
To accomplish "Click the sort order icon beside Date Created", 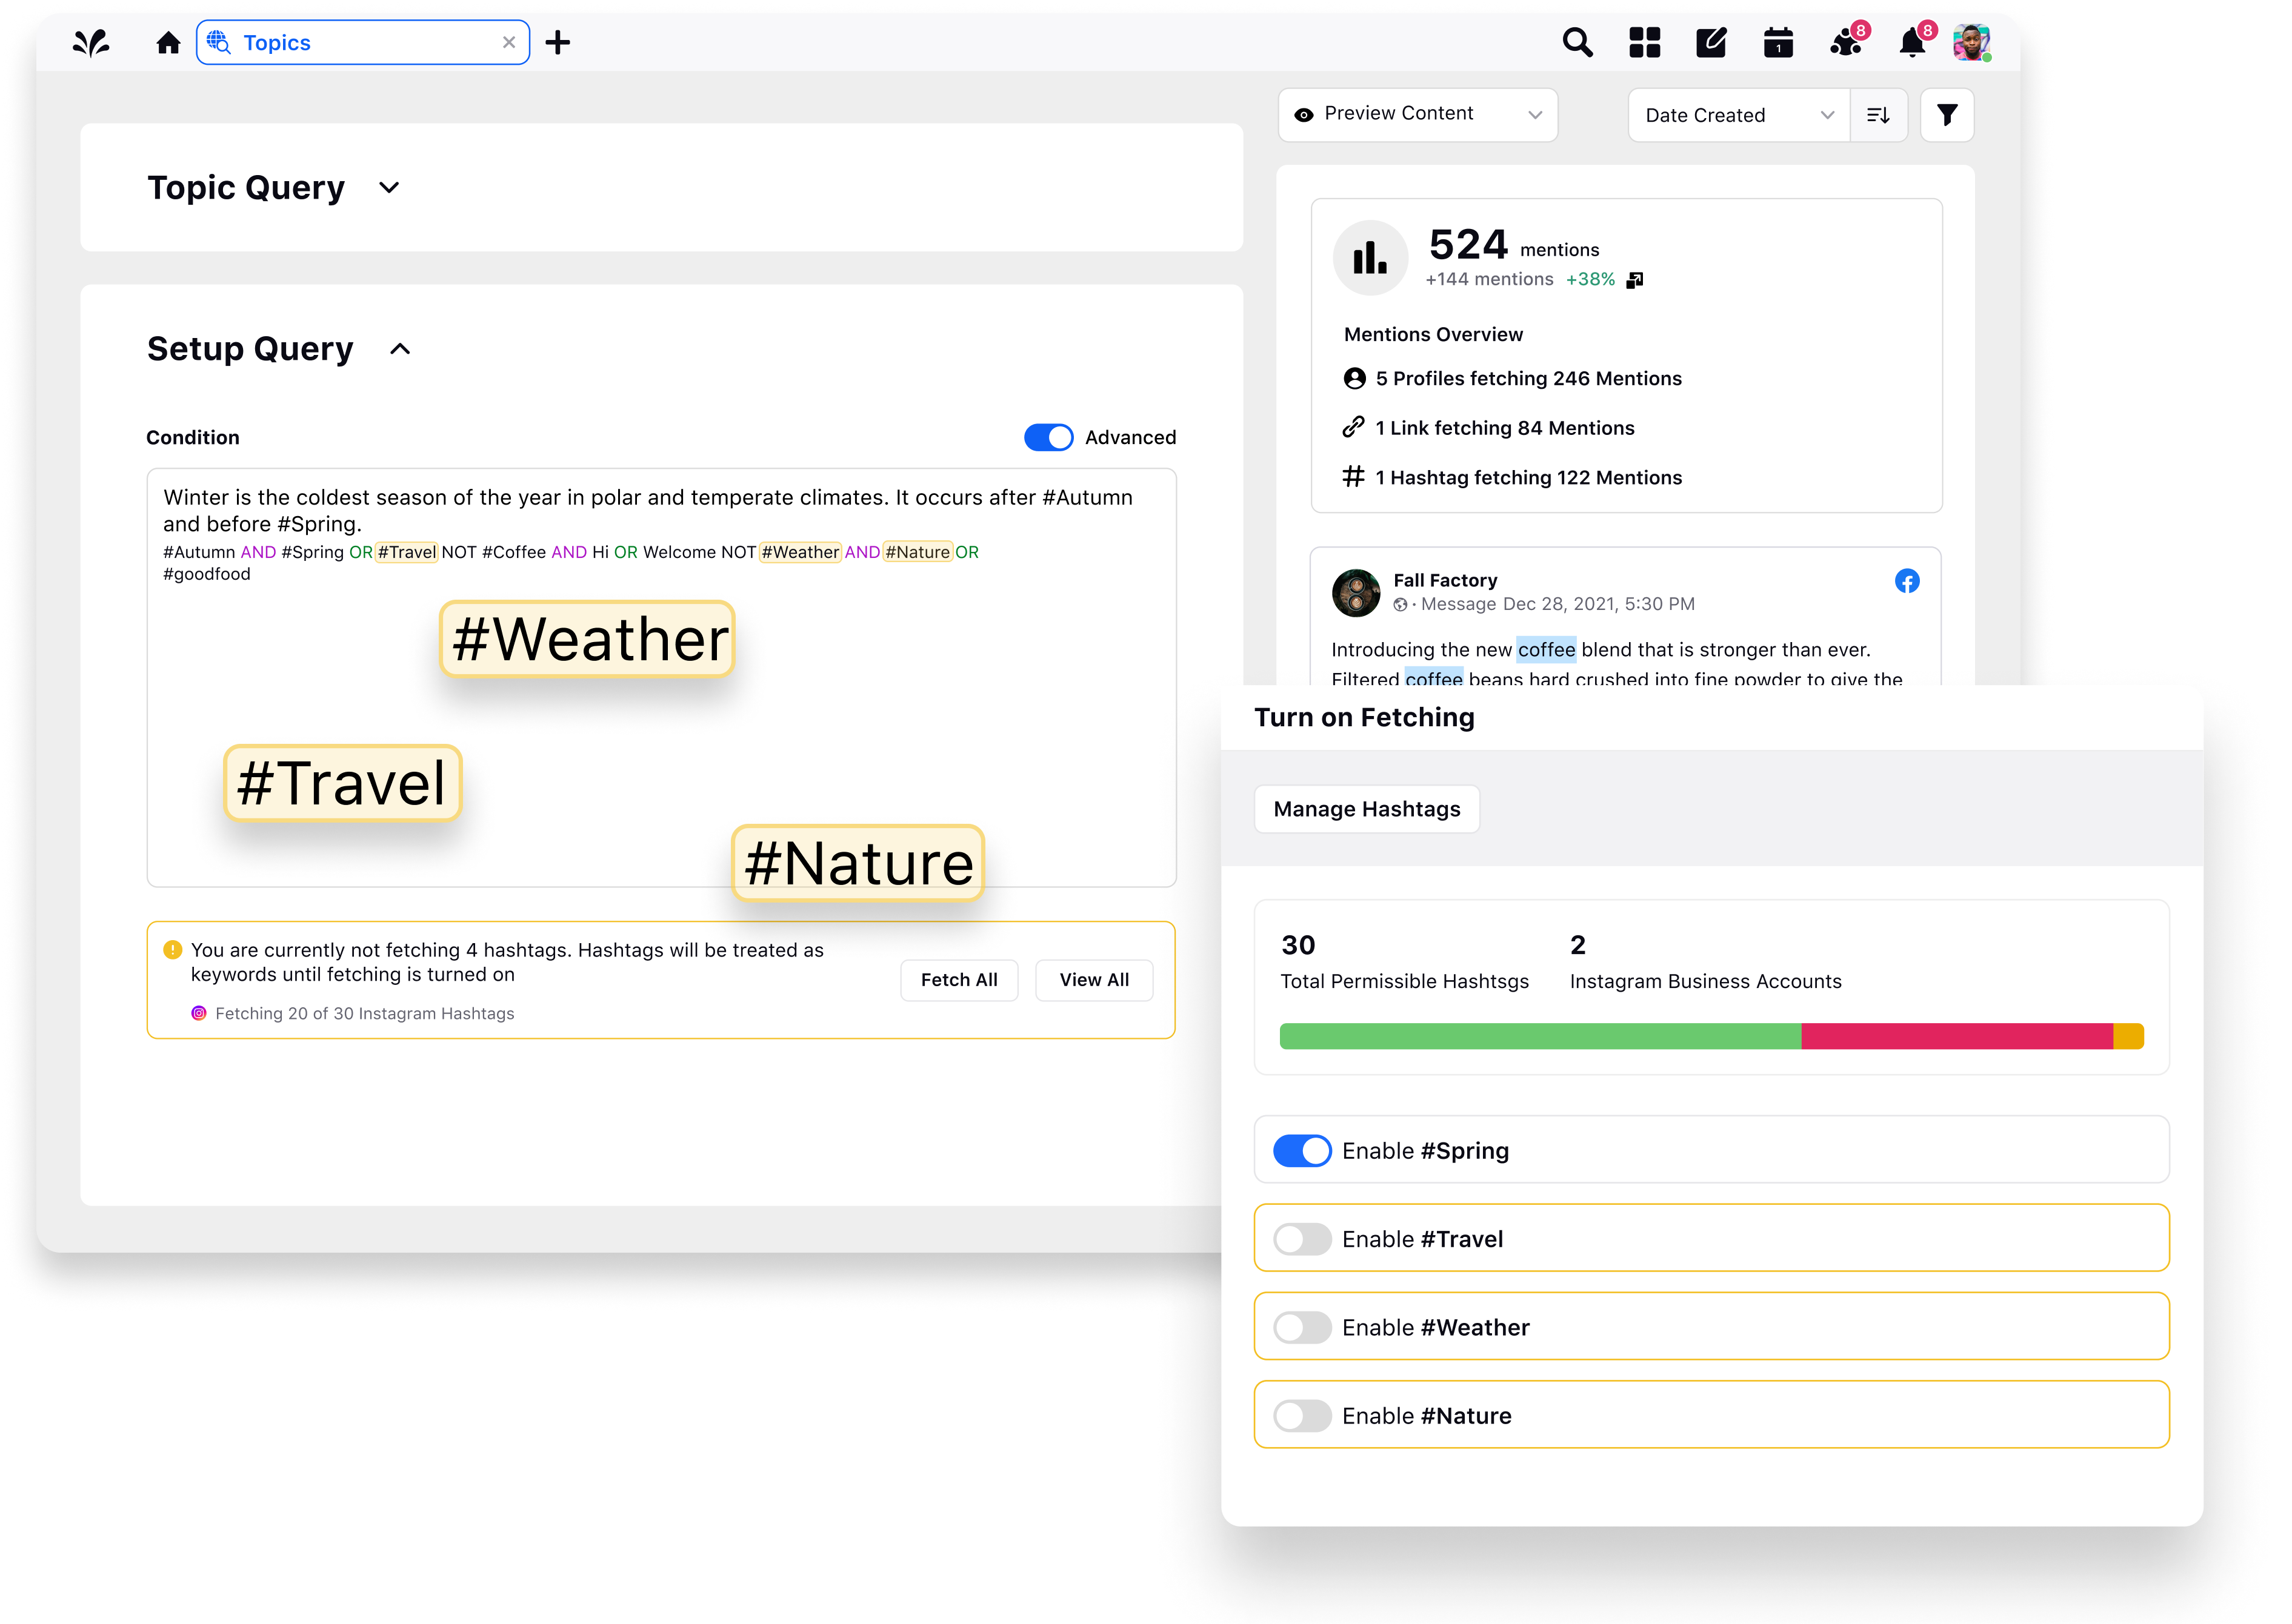I will pyautogui.click(x=1878, y=115).
